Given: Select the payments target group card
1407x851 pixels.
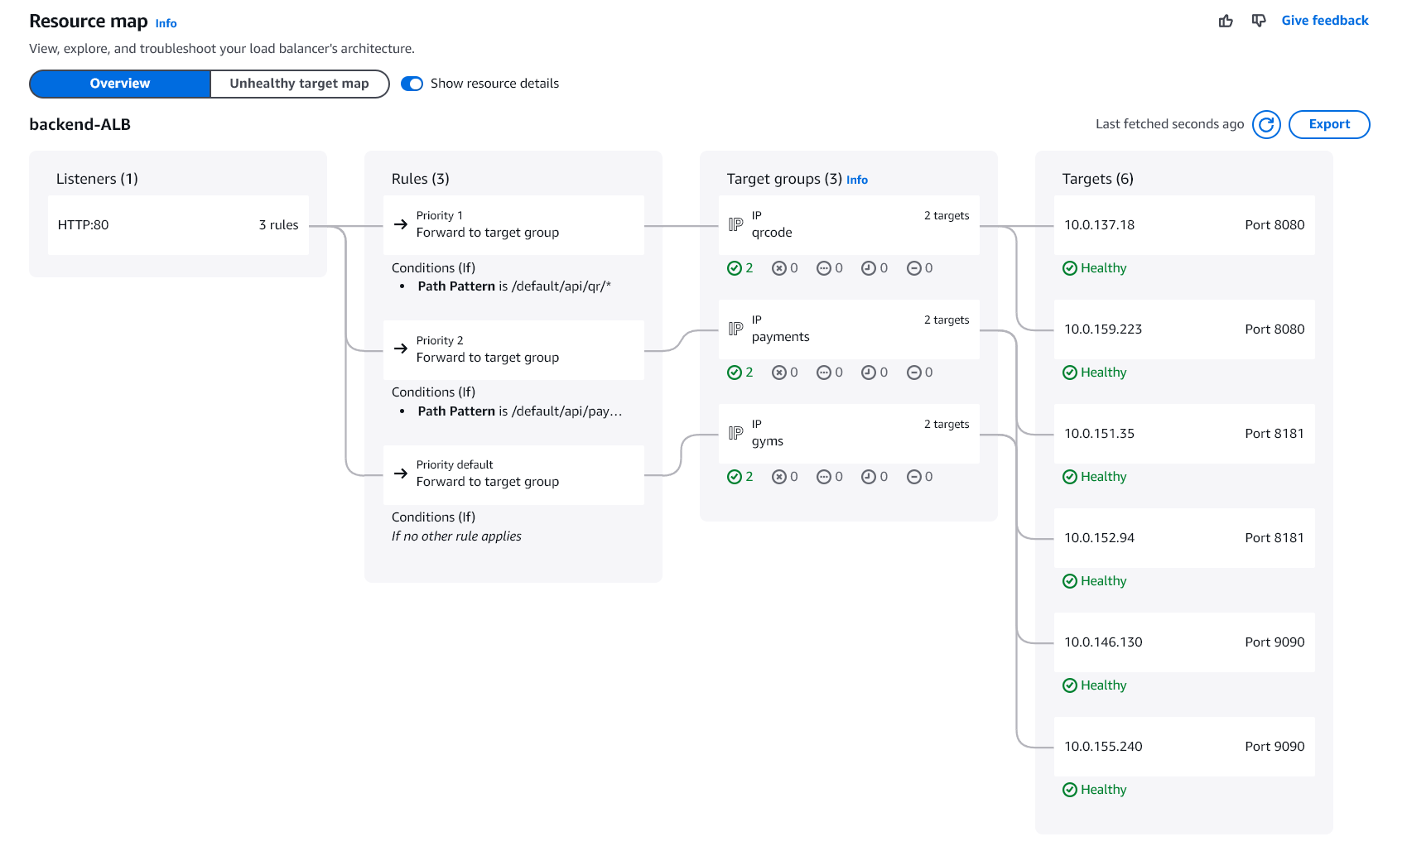Looking at the screenshot, I should [848, 329].
